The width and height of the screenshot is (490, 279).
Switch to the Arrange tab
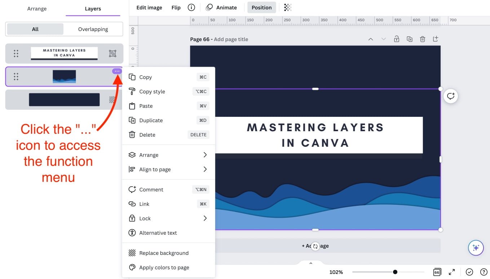36,8
